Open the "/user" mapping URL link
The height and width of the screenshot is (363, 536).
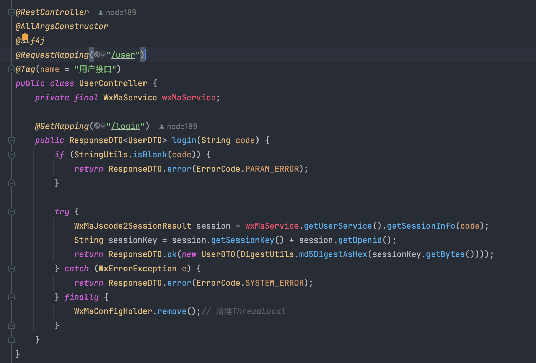tap(123, 55)
